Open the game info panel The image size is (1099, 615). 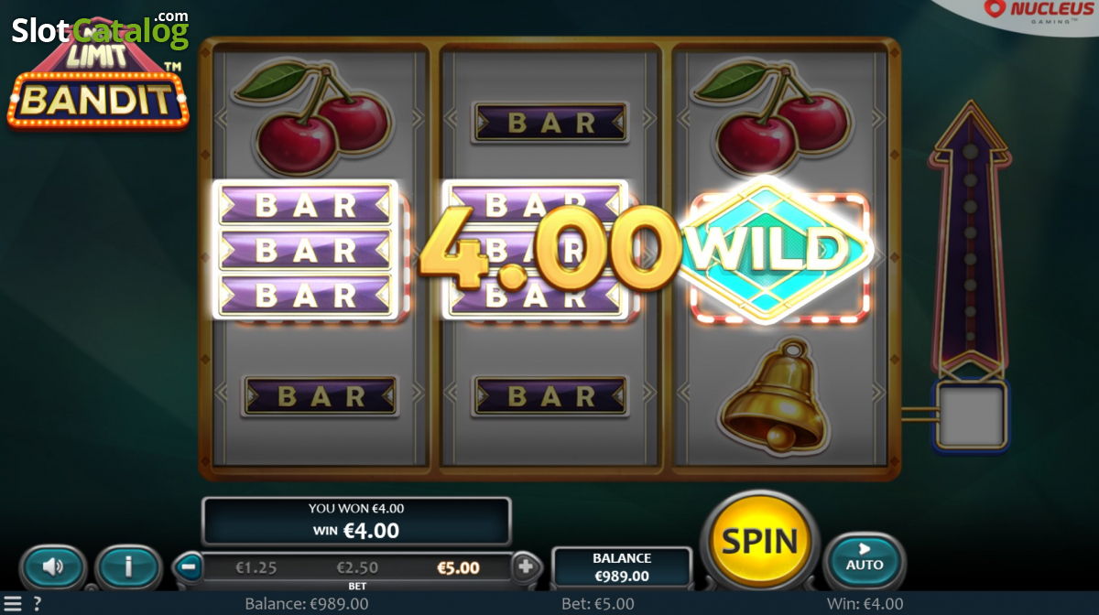click(128, 567)
